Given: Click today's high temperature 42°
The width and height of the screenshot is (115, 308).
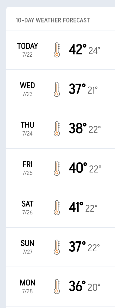Looking at the screenshot, I should pyautogui.click(x=78, y=50).
